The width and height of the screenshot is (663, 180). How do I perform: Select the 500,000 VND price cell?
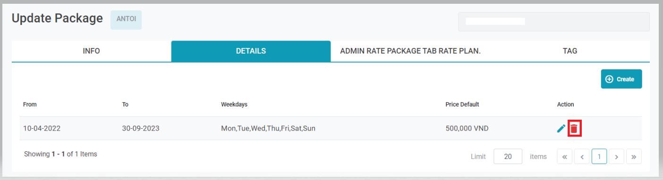pos(467,128)
